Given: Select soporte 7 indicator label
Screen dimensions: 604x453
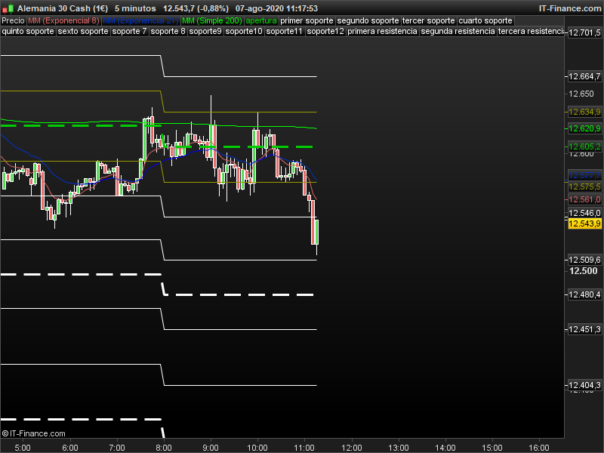Looking at the screenshot, I should click(129, 31).
